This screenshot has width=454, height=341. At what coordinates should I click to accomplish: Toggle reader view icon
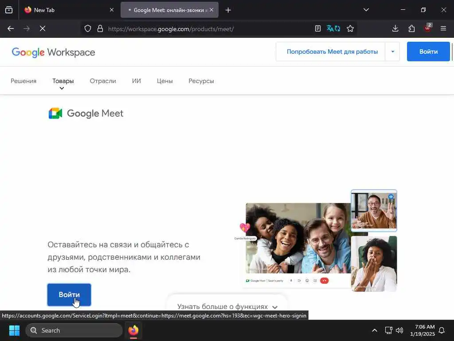[318, 28]
